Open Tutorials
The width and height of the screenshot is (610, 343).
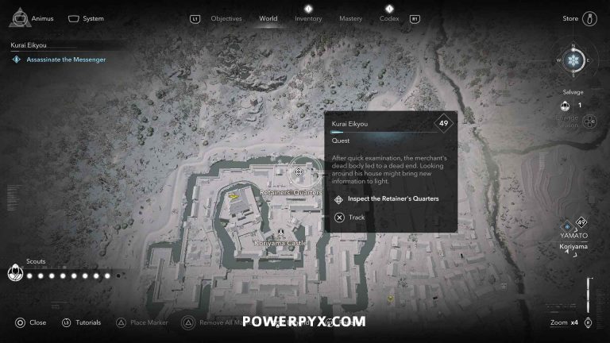pyautogui.click(x=81, y=322)
